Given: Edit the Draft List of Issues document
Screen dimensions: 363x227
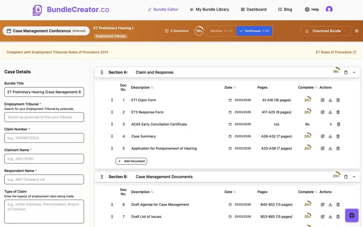Looking at the screenshot, I should 322,217.
